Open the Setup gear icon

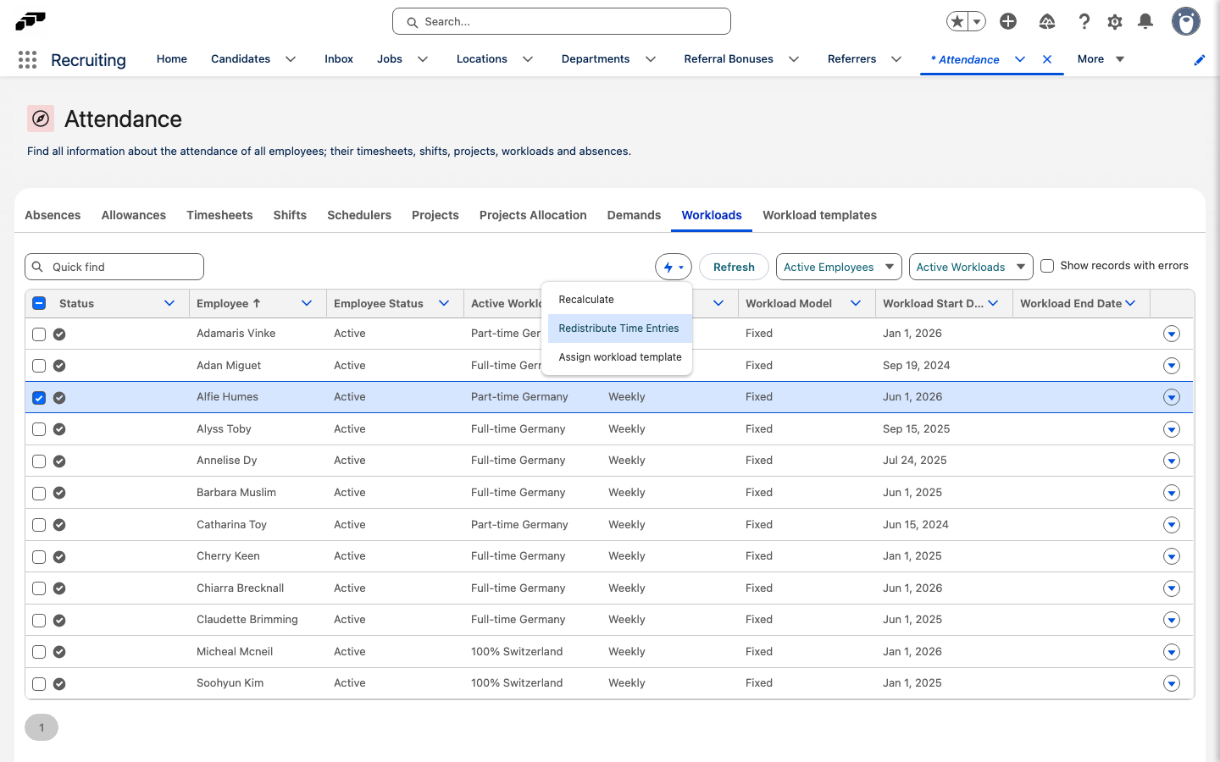[x=1115, y=22]
